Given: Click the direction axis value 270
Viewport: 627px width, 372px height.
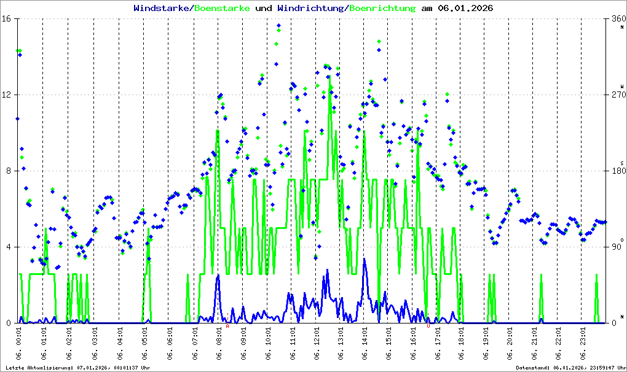Looking at the screenshot, I should pyautogui.click(x=618, y=95).
